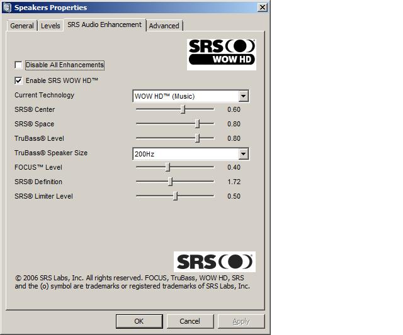Screen dimensions: 403x335
Task: Click the Speakers Properties title text
Action: pyautogui.click(x=50, y=8)
